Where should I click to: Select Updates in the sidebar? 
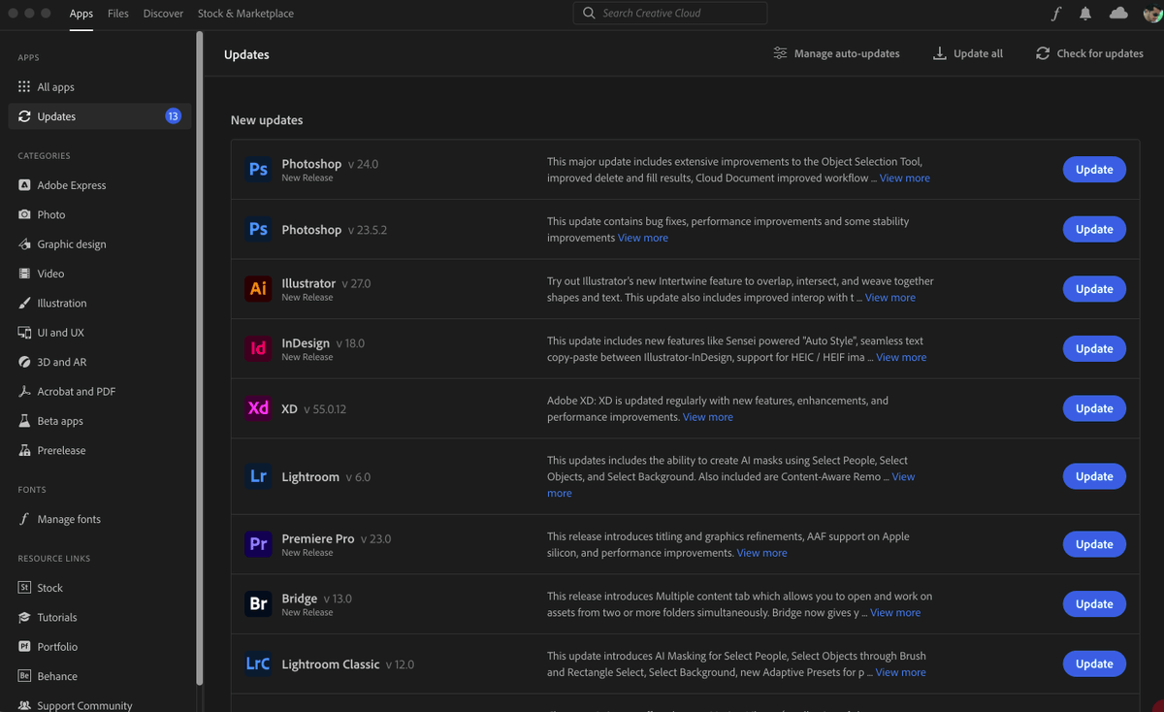101,116
